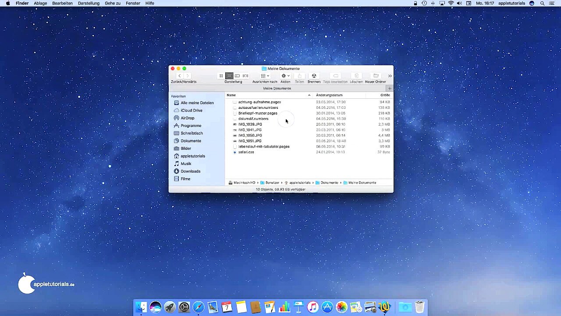
Task: Open the Apple menu
Action: click(x=8, y=3)
